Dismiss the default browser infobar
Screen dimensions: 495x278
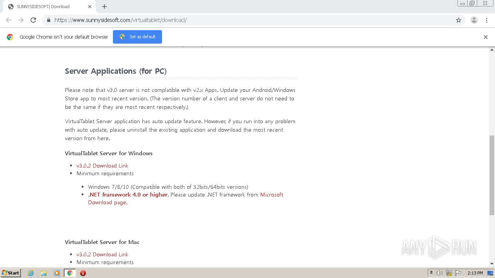coord(486,37)
